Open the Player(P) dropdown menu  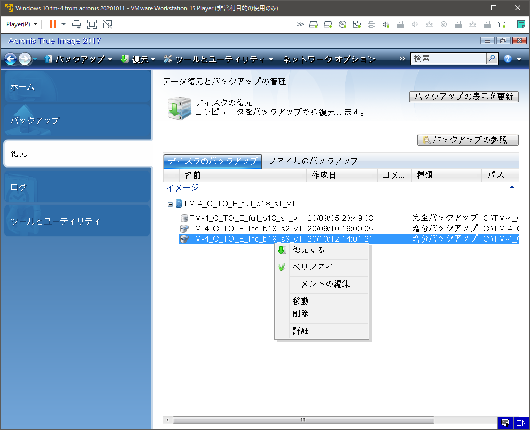(22, 24)
